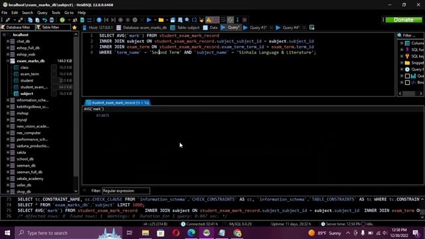
Task: Select the exam_term table in tree
Action: 29,74
